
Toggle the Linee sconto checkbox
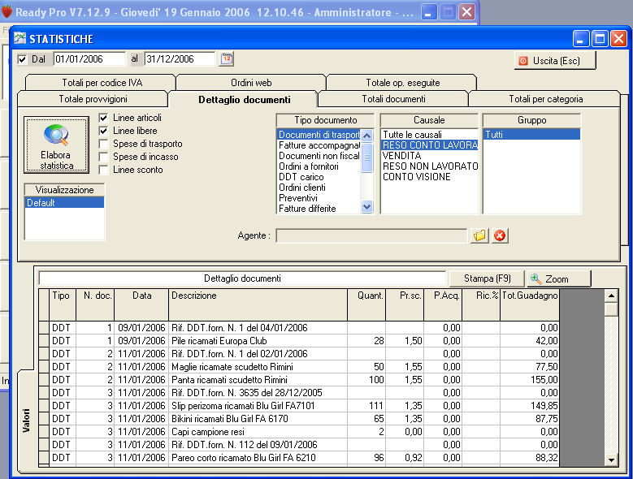pyautogui.click(x=103, y=170)
